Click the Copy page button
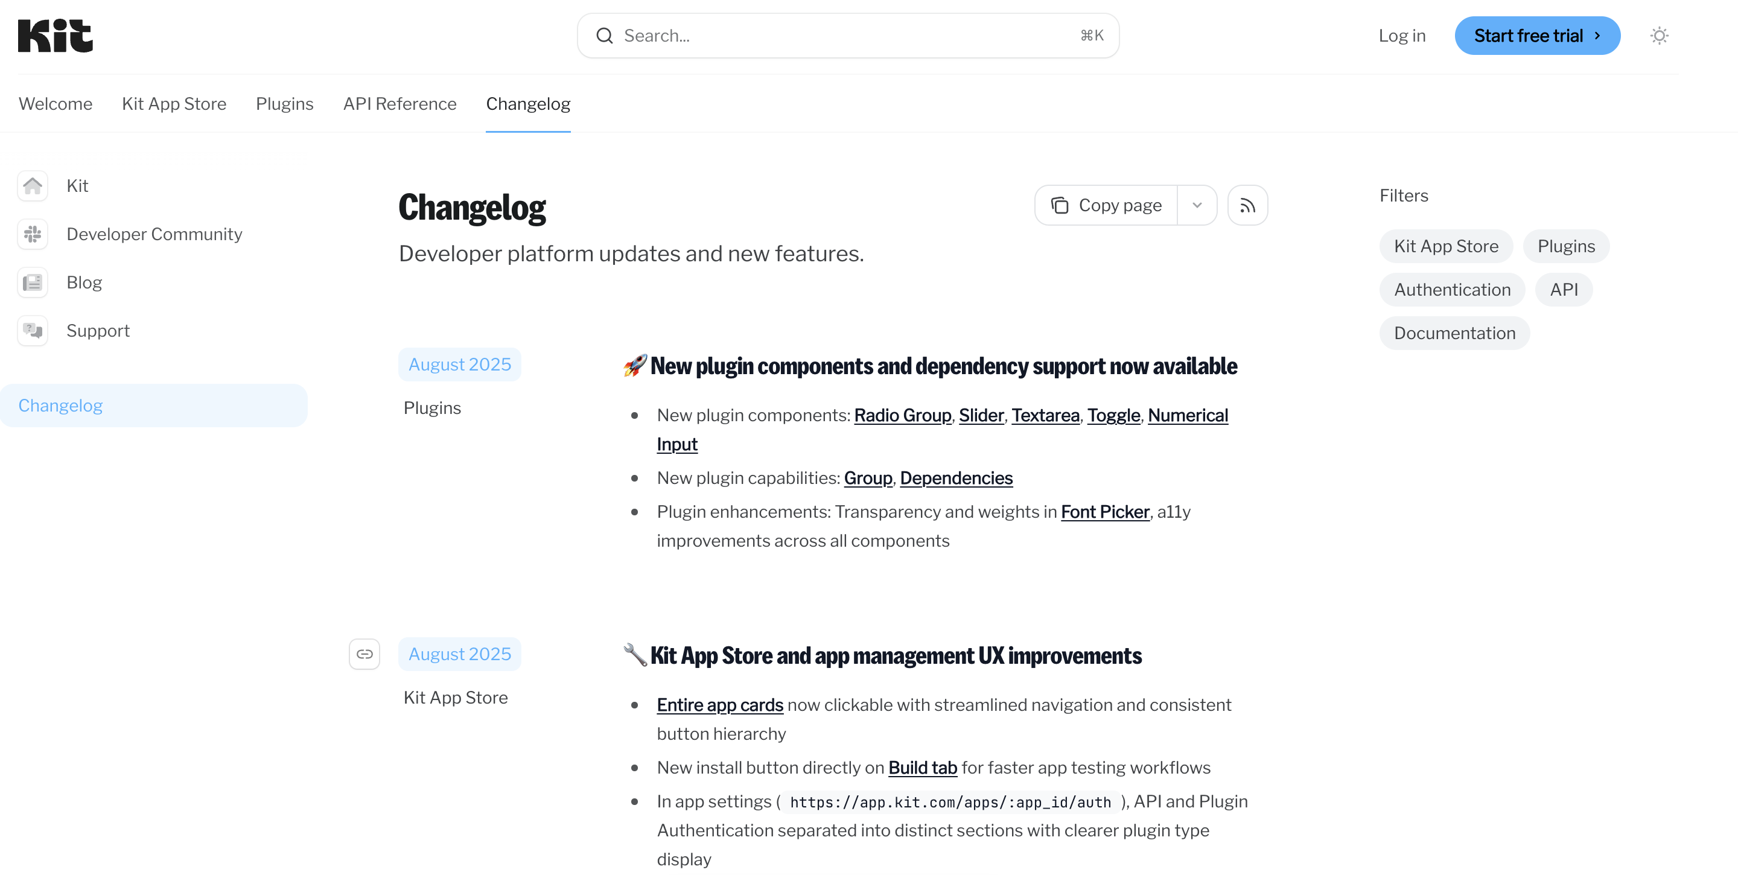Image resolution: width=1738 pixels, height=875 pixels. 1107,205
